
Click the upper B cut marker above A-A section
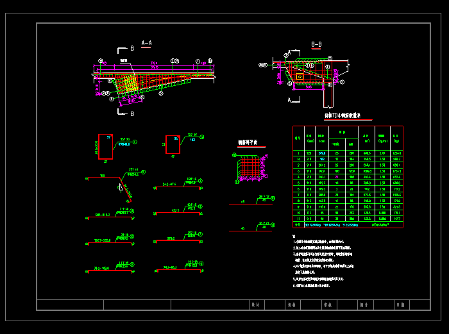click(x=131, y=49)
